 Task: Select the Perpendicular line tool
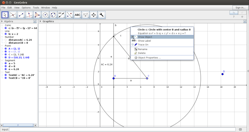click(x=29, y=15)
